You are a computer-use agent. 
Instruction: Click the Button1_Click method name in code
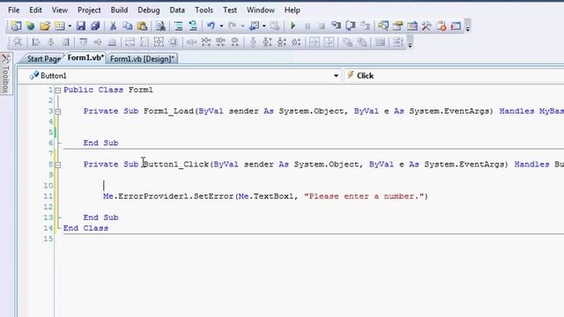tap(176, 165)
